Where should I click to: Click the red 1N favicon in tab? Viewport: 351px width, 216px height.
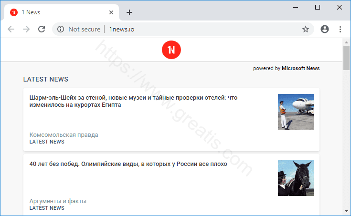[x=14, y=12]
